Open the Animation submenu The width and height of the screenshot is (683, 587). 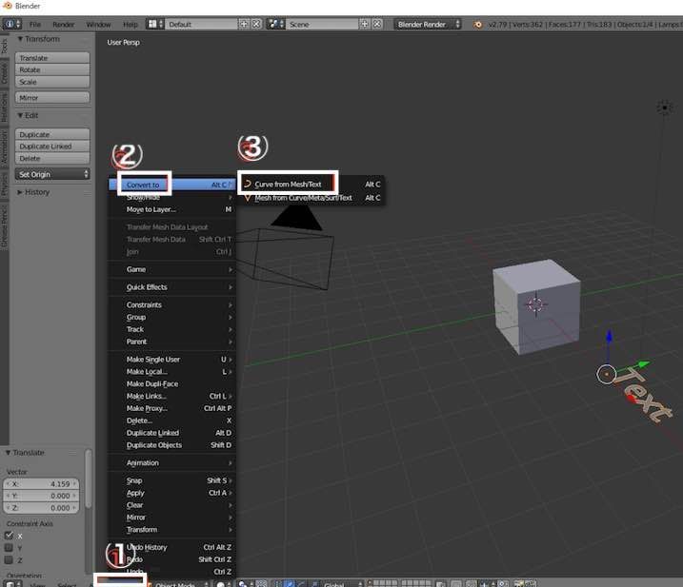click(x=172, y=463)
